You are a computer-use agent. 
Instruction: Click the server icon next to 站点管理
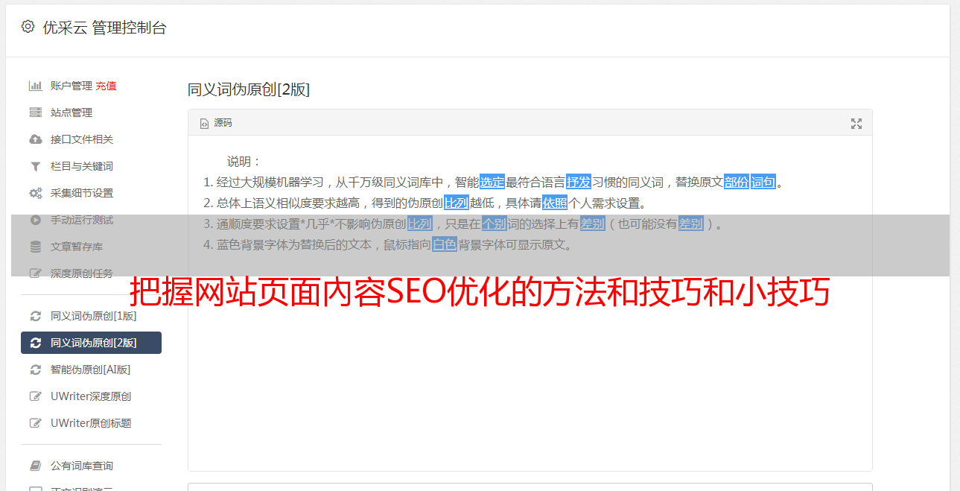coord(35,113)
